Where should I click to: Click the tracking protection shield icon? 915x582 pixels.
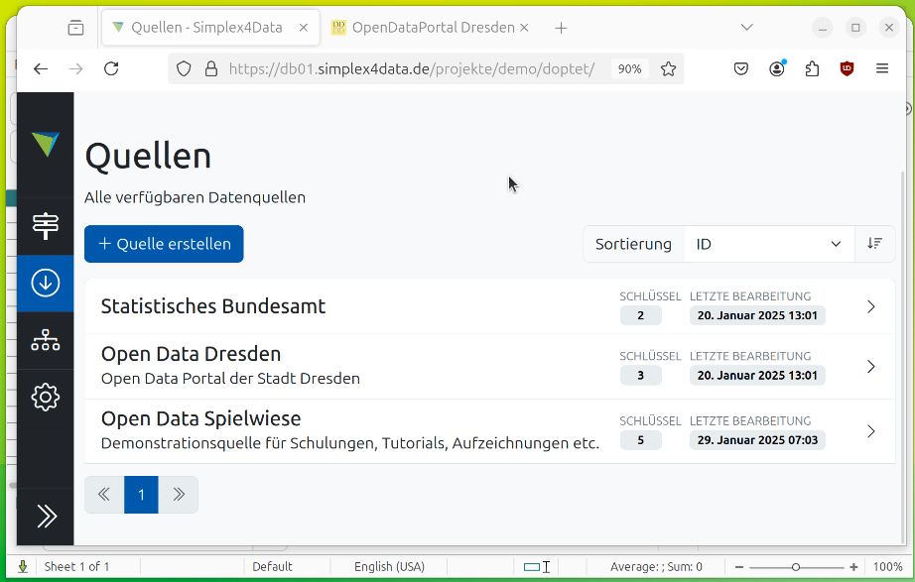184,68
